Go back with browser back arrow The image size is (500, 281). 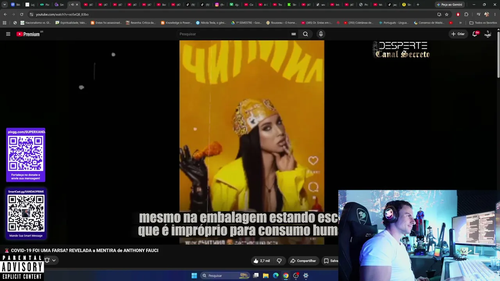point(5,14)
